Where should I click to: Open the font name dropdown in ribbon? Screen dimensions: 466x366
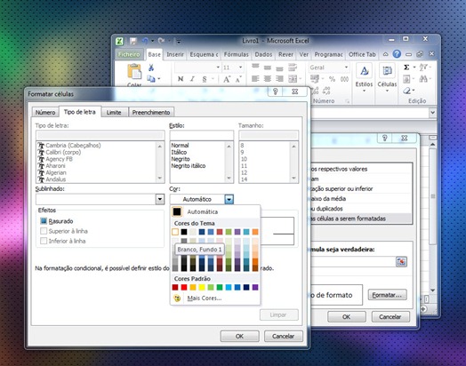click(218, 68)
